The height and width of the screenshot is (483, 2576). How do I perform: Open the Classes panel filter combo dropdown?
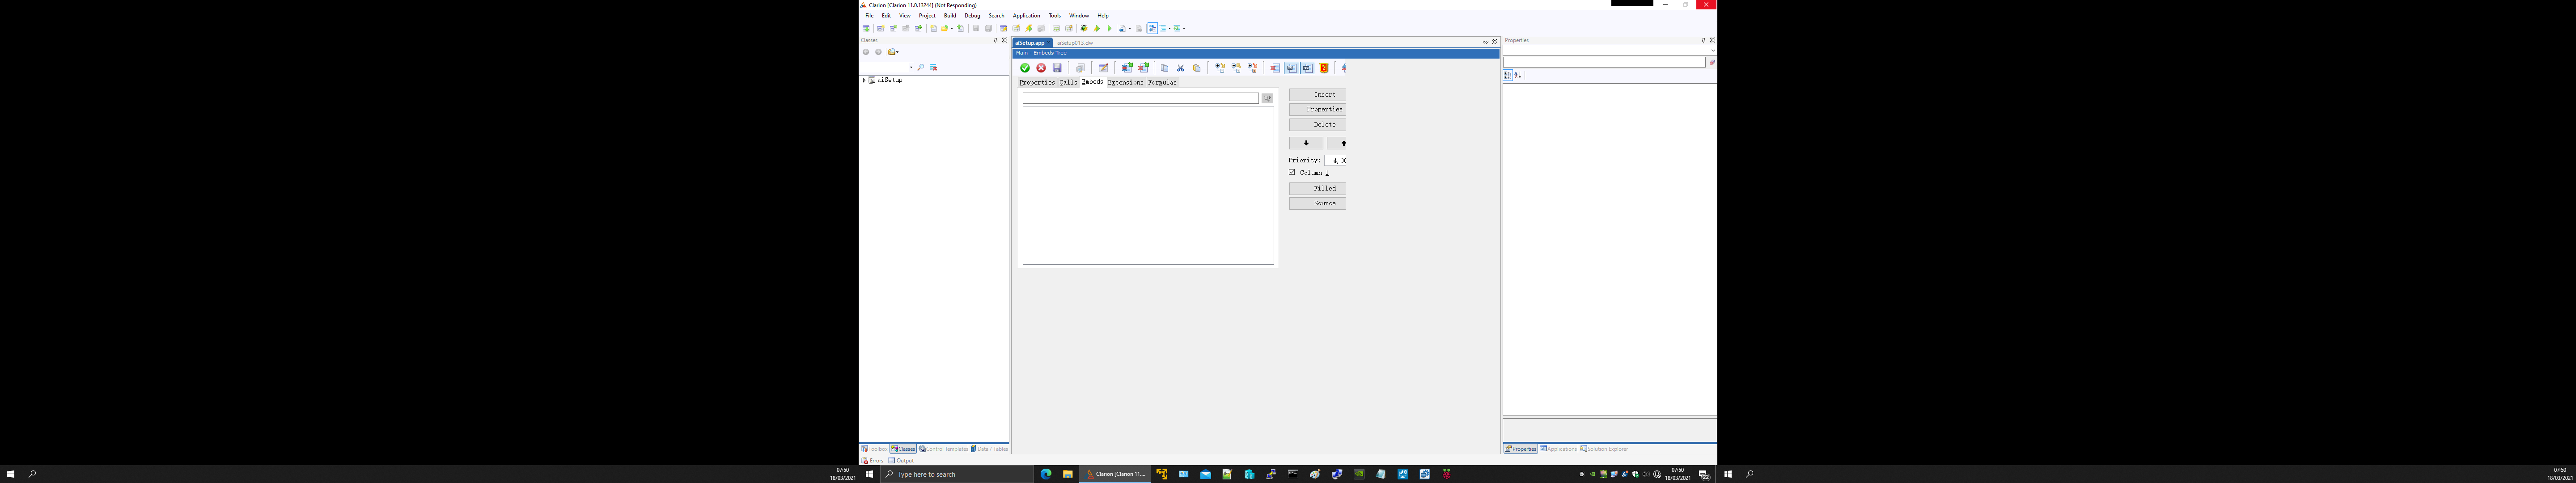pos(911,67)
